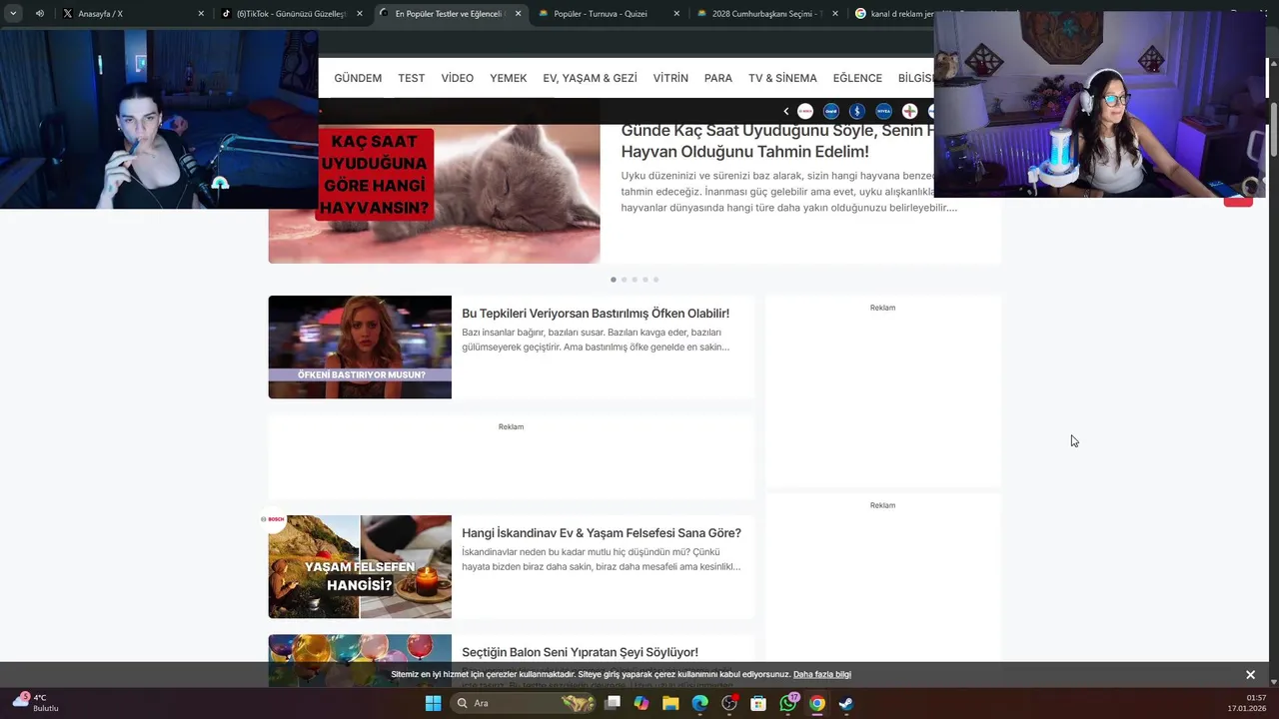Open File Explorer from taskbar

pos(670,703)
